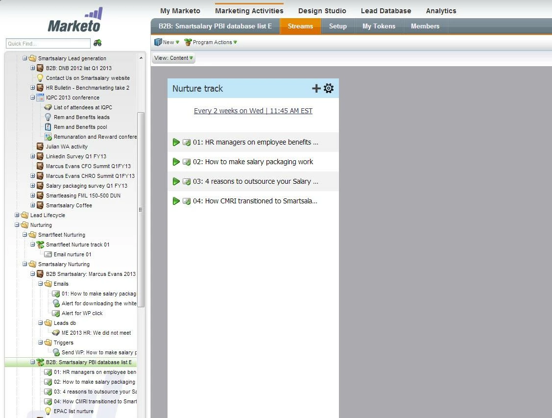Expand Smartsalary Coffee program
The image size is (552, 418).
32,205
